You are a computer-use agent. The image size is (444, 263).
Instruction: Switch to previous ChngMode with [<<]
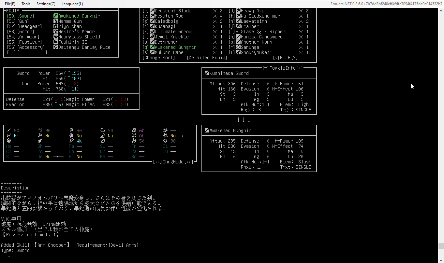click(x=157, y=162)
